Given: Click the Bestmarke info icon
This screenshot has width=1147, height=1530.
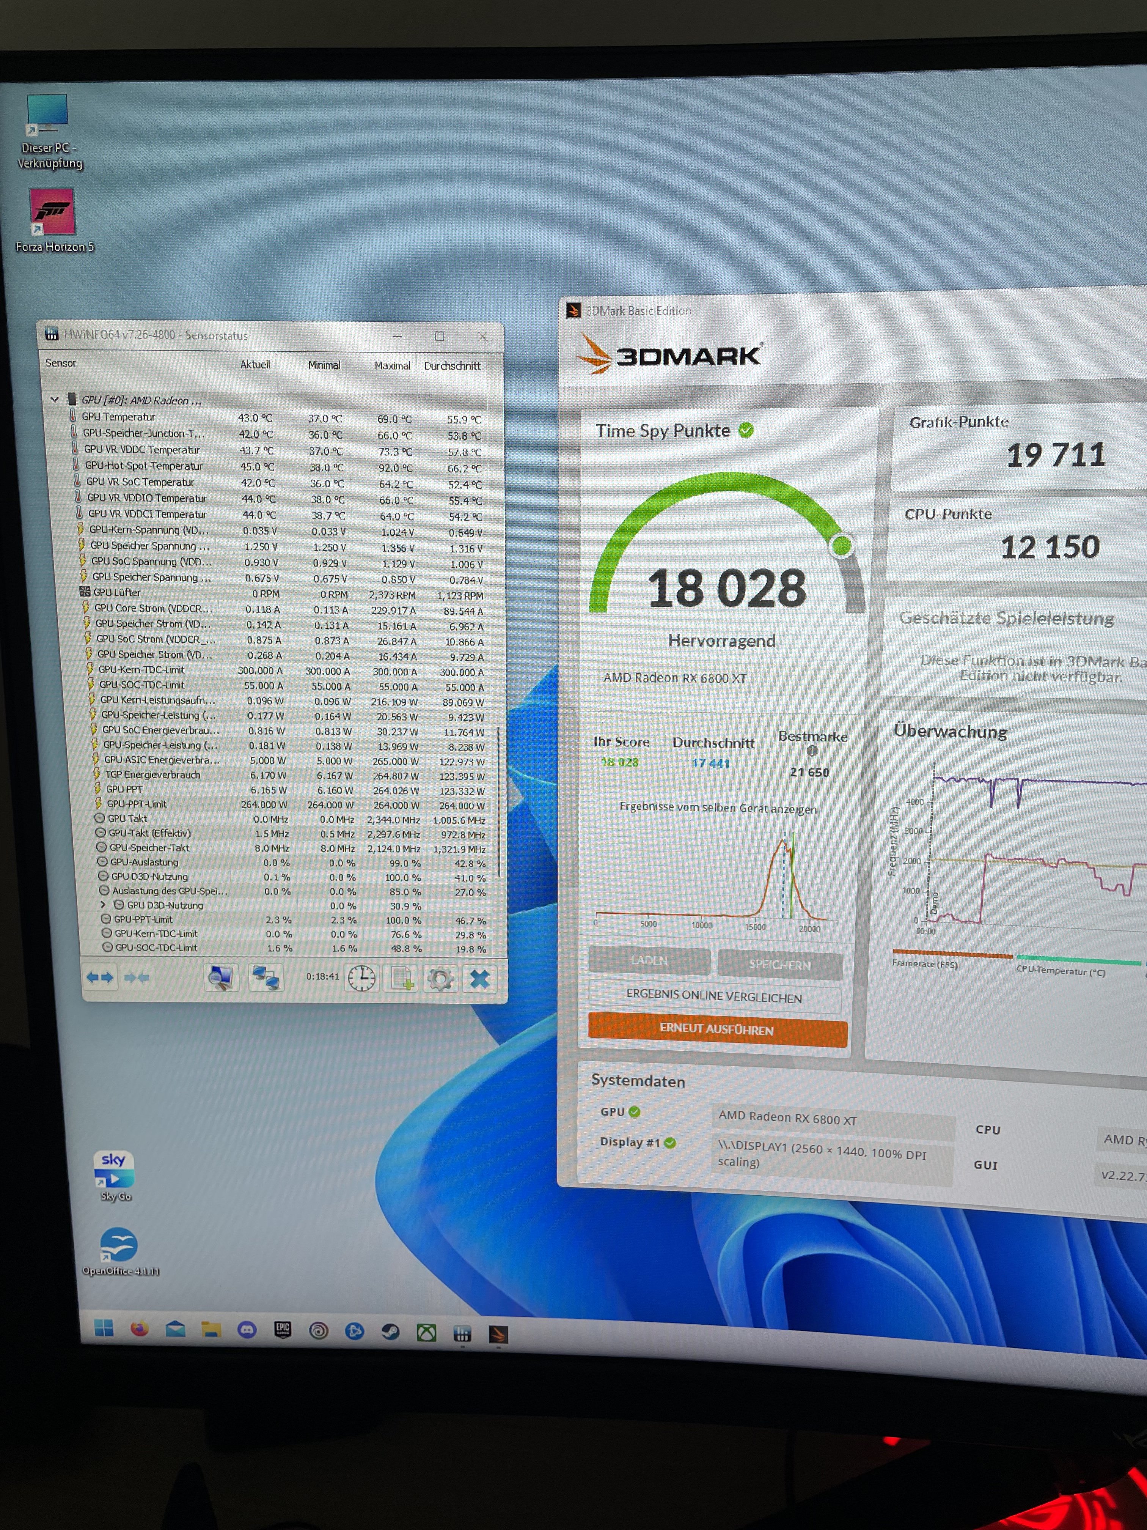Looking at the screenshot, I should 812,751.
